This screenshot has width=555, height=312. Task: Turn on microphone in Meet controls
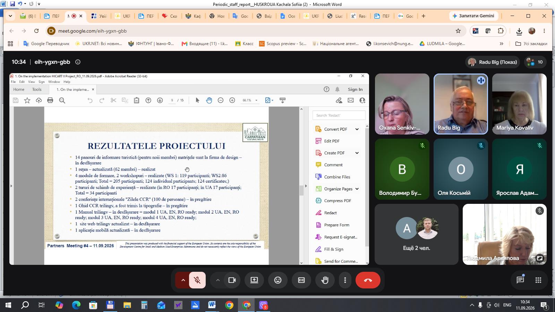point(197,280)
